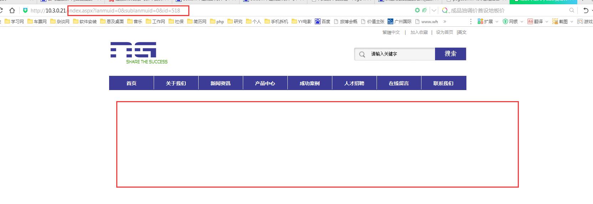Image resolution: width=593 pixels, height=204 pixels.
Task: Open the 翻译 translate tool
Action: coord(535,22)
